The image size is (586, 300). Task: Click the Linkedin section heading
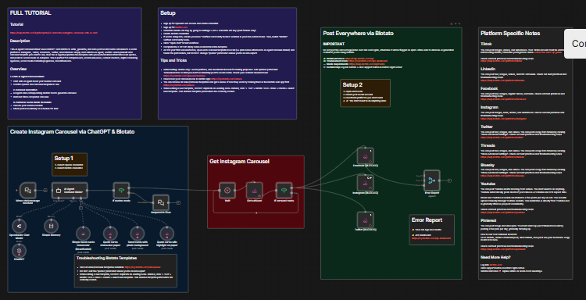(488, 69)
